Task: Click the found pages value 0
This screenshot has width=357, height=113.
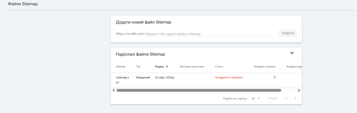Action: pyautogui.click(x=274, y=77)
